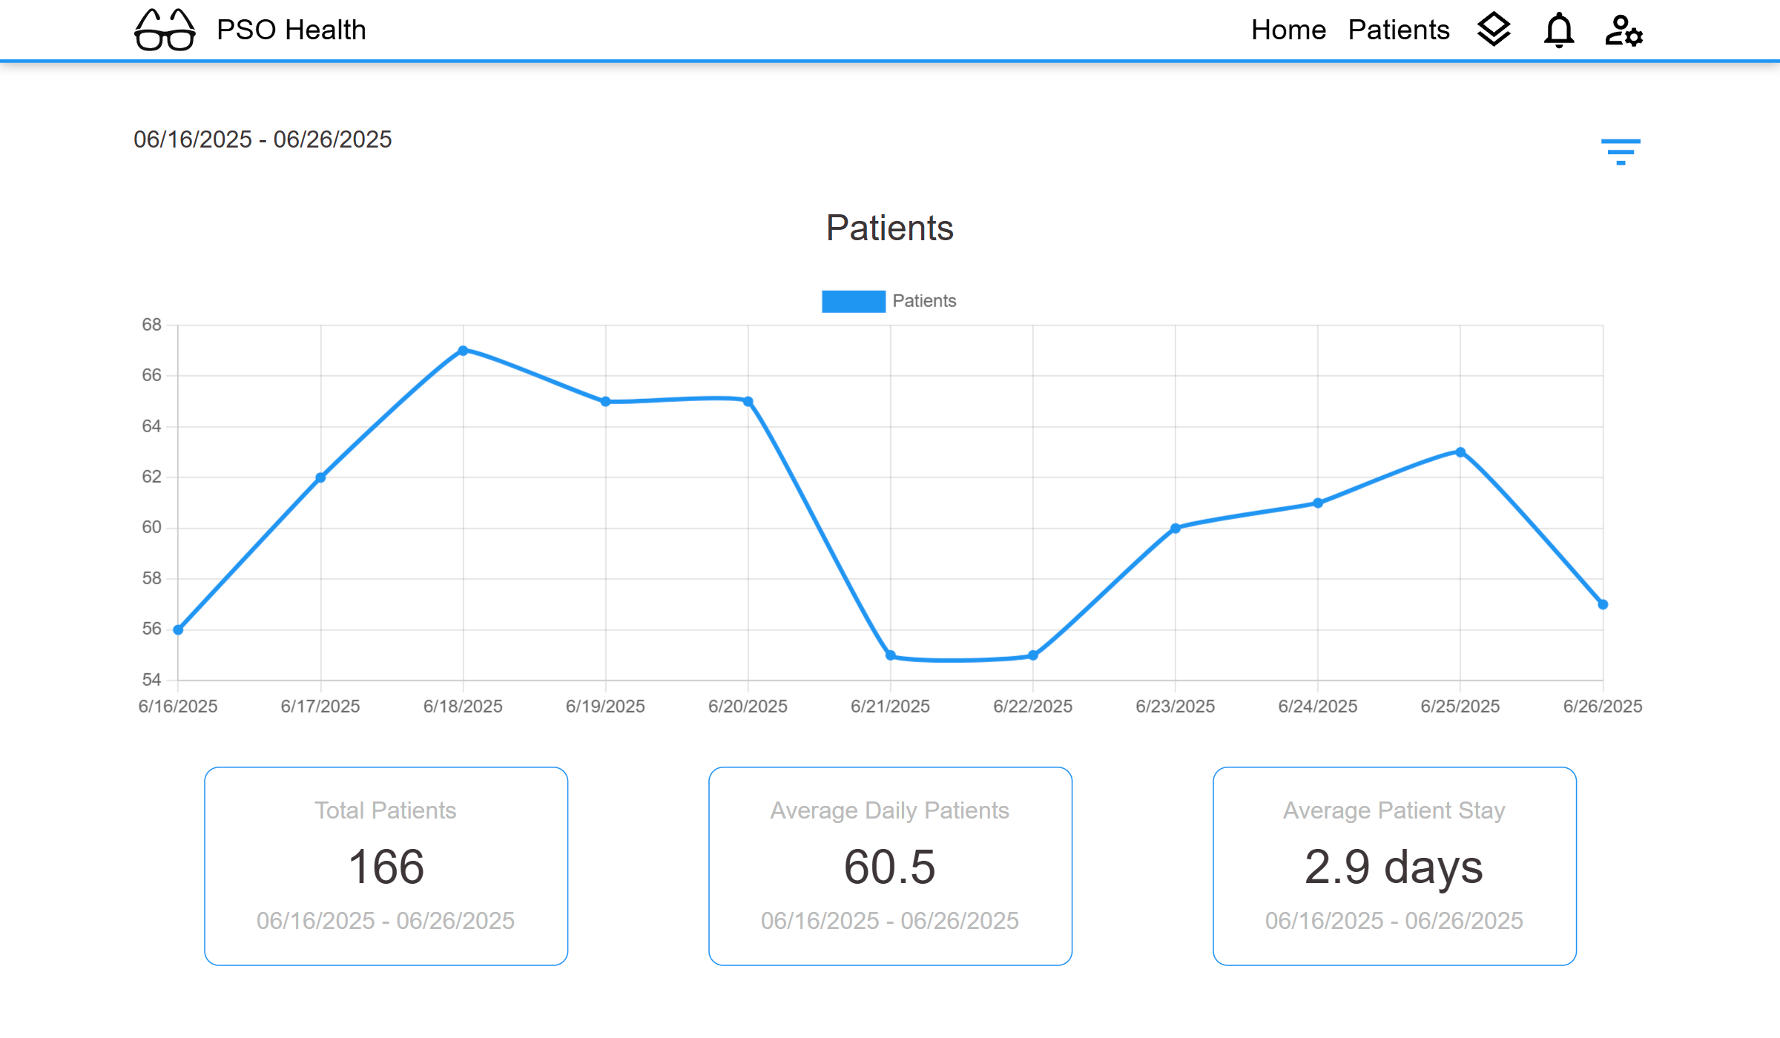This screenshot has height=1038, width=1780.
Task: Select the data point on 6/21/2025
Action: click(x=889, y=655)
